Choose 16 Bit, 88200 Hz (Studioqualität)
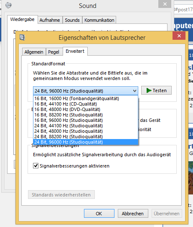This screenshot has width=193, height=227. coord(86,115)
